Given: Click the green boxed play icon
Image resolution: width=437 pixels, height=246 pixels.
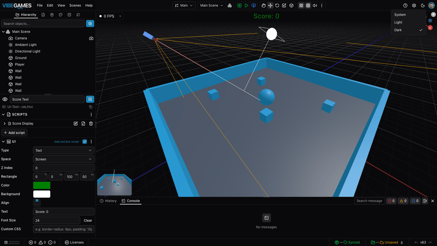Looking at the screenshot, I should (x=240, y=5).
